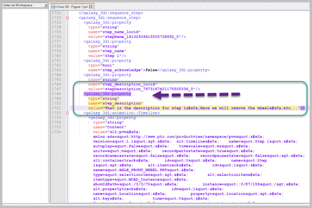Viewport: 312px width, 208px height.
Task: Click the highlighted galaxy_3di:property tag on line 1748
Action: pyautogui.click(x=107, y=94)
